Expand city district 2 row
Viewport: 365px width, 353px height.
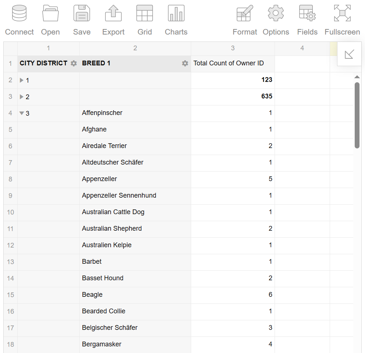(22, 97)
